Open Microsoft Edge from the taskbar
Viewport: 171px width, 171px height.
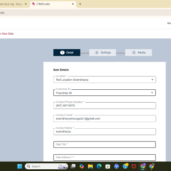click(x=99, y=166)
